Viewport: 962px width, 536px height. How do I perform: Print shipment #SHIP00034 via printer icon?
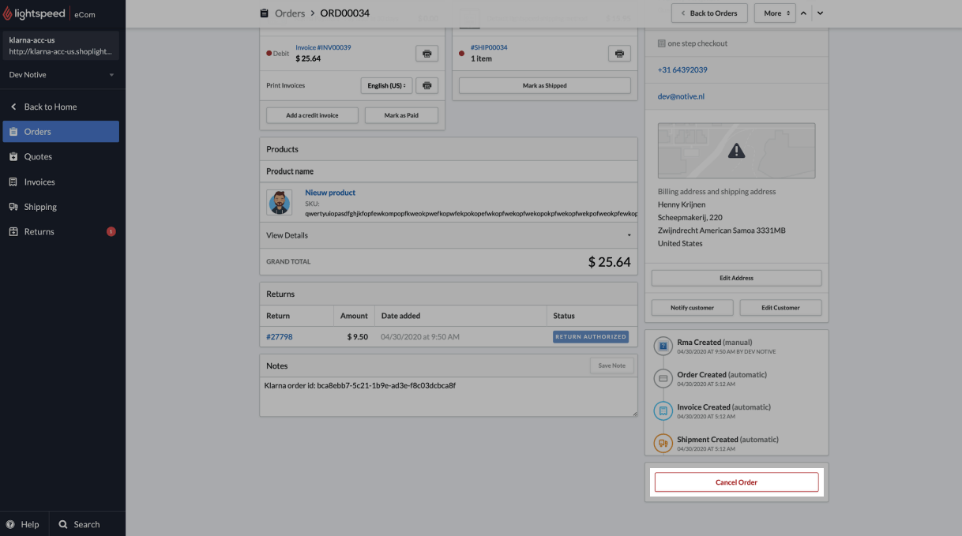[x=619, y=53]
